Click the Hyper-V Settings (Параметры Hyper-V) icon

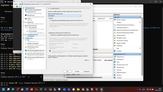point(115,28)
